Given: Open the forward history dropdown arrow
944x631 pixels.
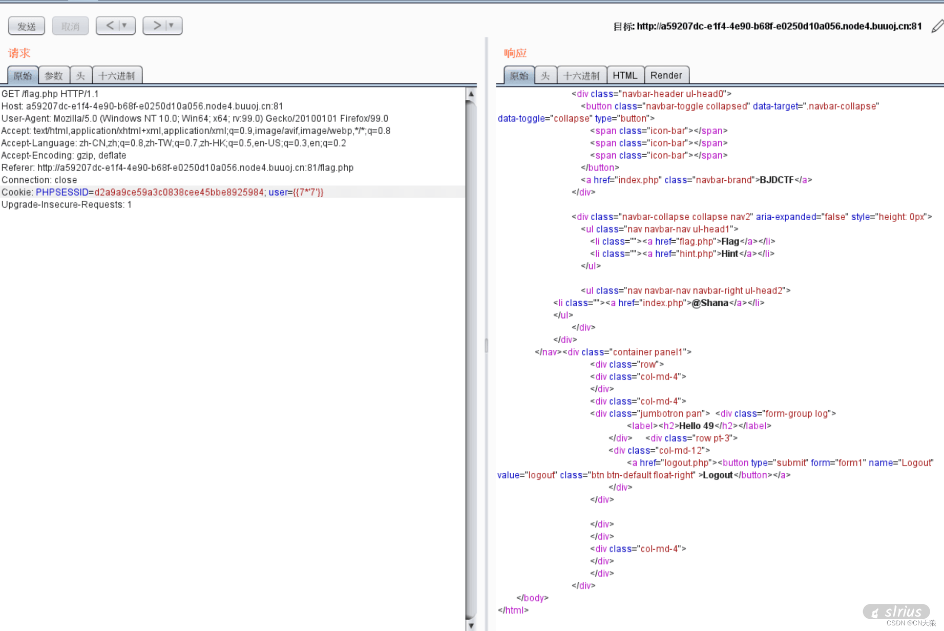Looking at the screenshot, I should point(172,26).
